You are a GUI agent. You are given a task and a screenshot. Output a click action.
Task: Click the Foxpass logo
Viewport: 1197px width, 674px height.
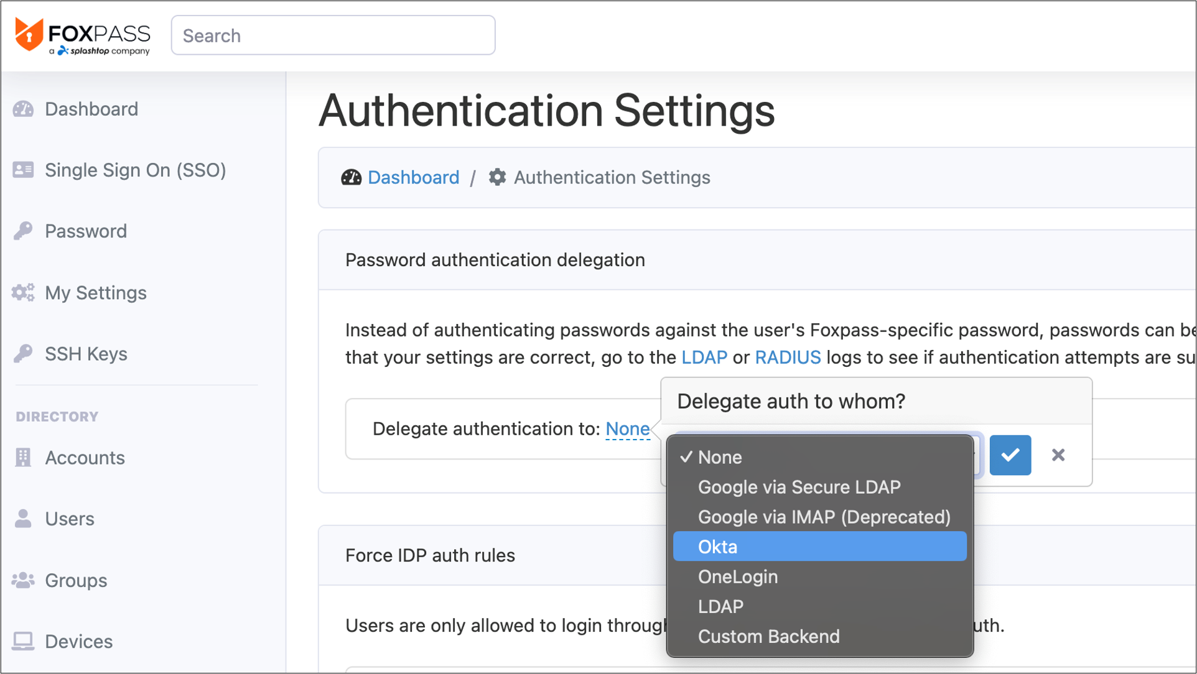83,36
